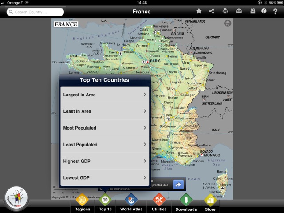
Task: Click the question mark help icon
Action: click(276, 12)
